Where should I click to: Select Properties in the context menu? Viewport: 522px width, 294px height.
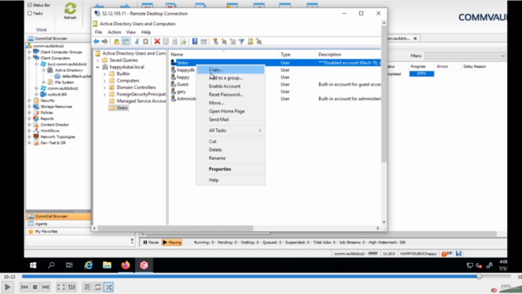coord(230,169)
